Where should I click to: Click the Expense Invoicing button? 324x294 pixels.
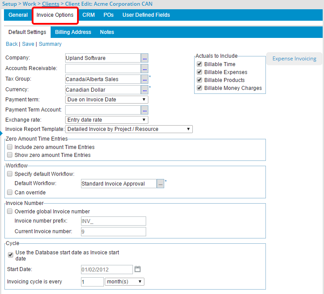(x=294, y=59)
